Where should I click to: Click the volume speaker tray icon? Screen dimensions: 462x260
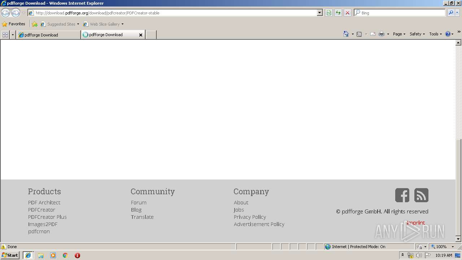coord(419,255)
